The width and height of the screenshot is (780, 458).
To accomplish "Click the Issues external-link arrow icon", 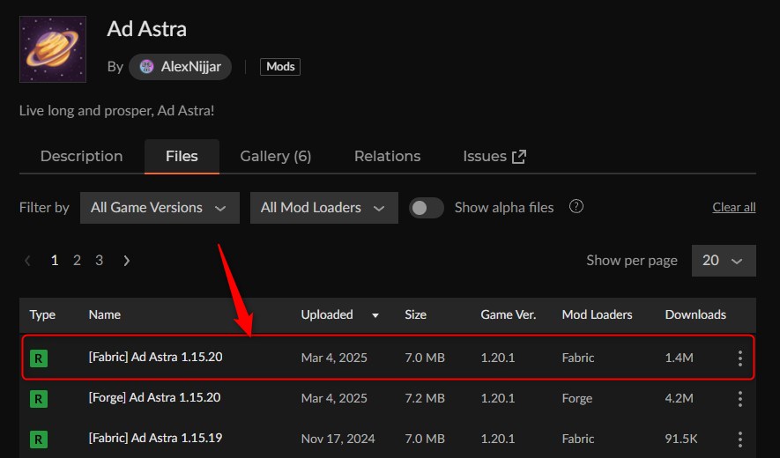I will click(x=519, y=157).
